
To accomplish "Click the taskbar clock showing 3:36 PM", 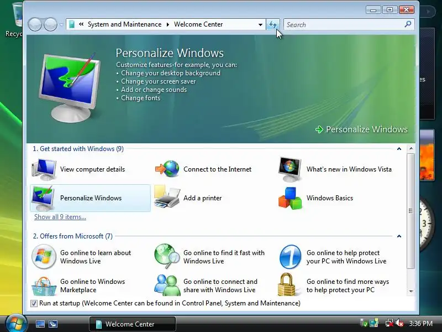I will pos(420,323).
